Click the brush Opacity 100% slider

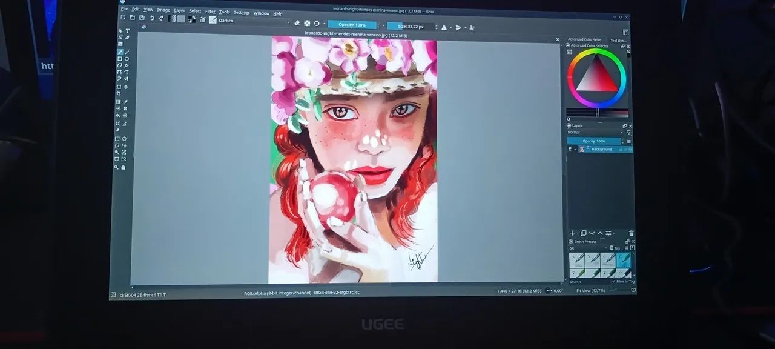point(352,25)
